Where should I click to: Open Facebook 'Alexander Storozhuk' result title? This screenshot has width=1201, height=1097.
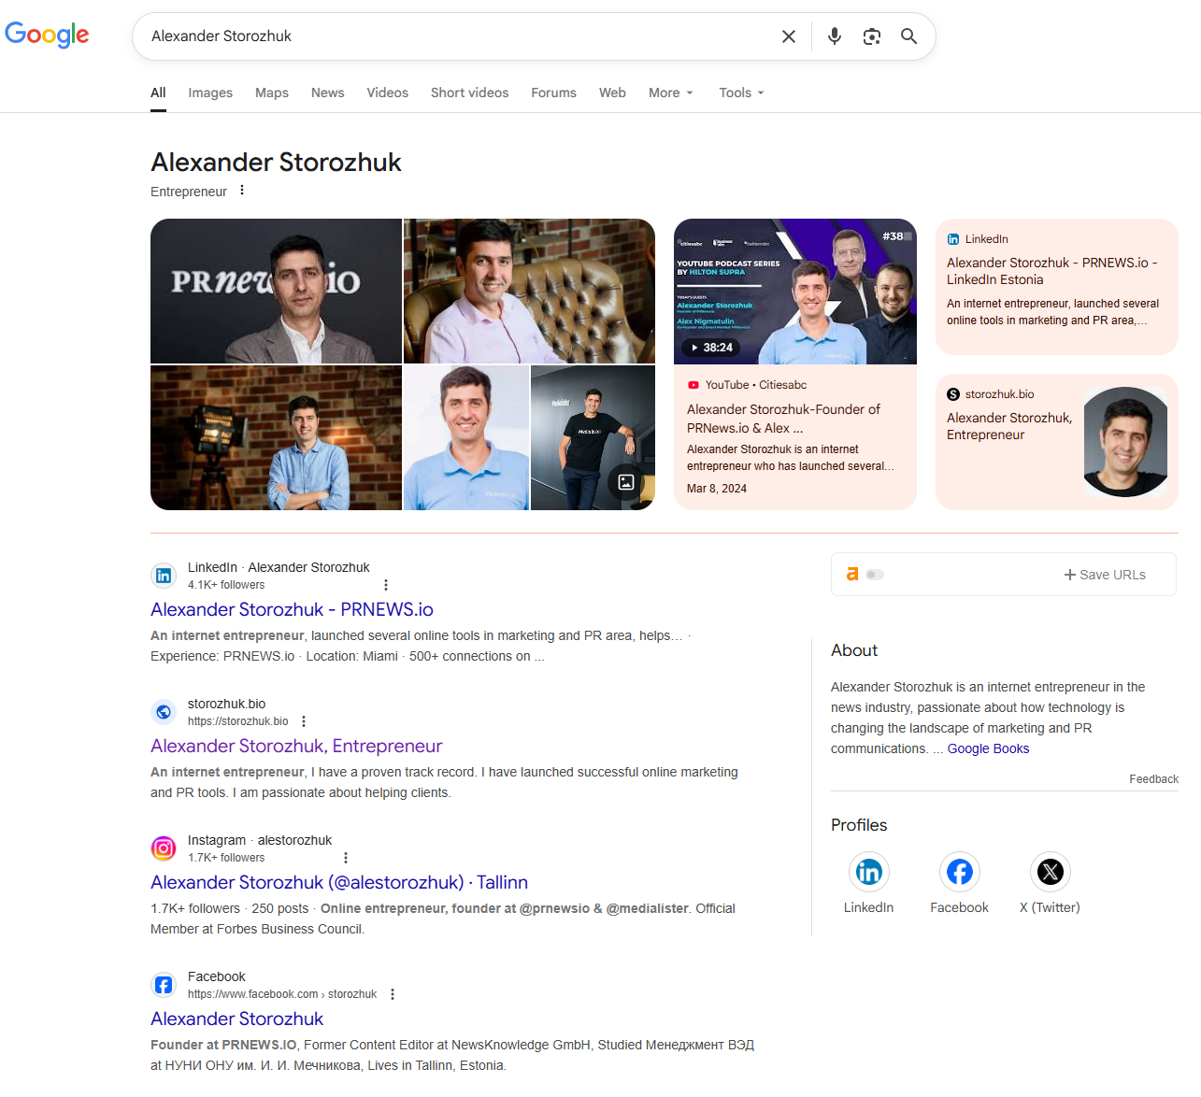coord(236,1019)
